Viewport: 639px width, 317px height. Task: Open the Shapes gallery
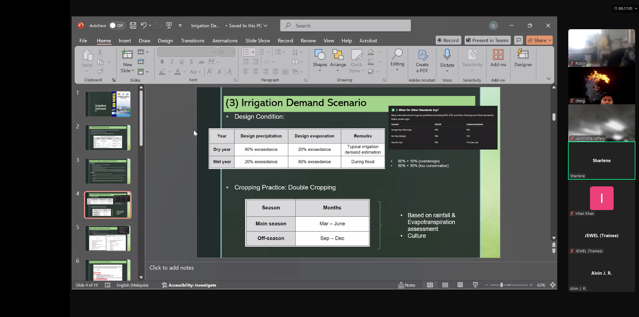tap(320, 61)
